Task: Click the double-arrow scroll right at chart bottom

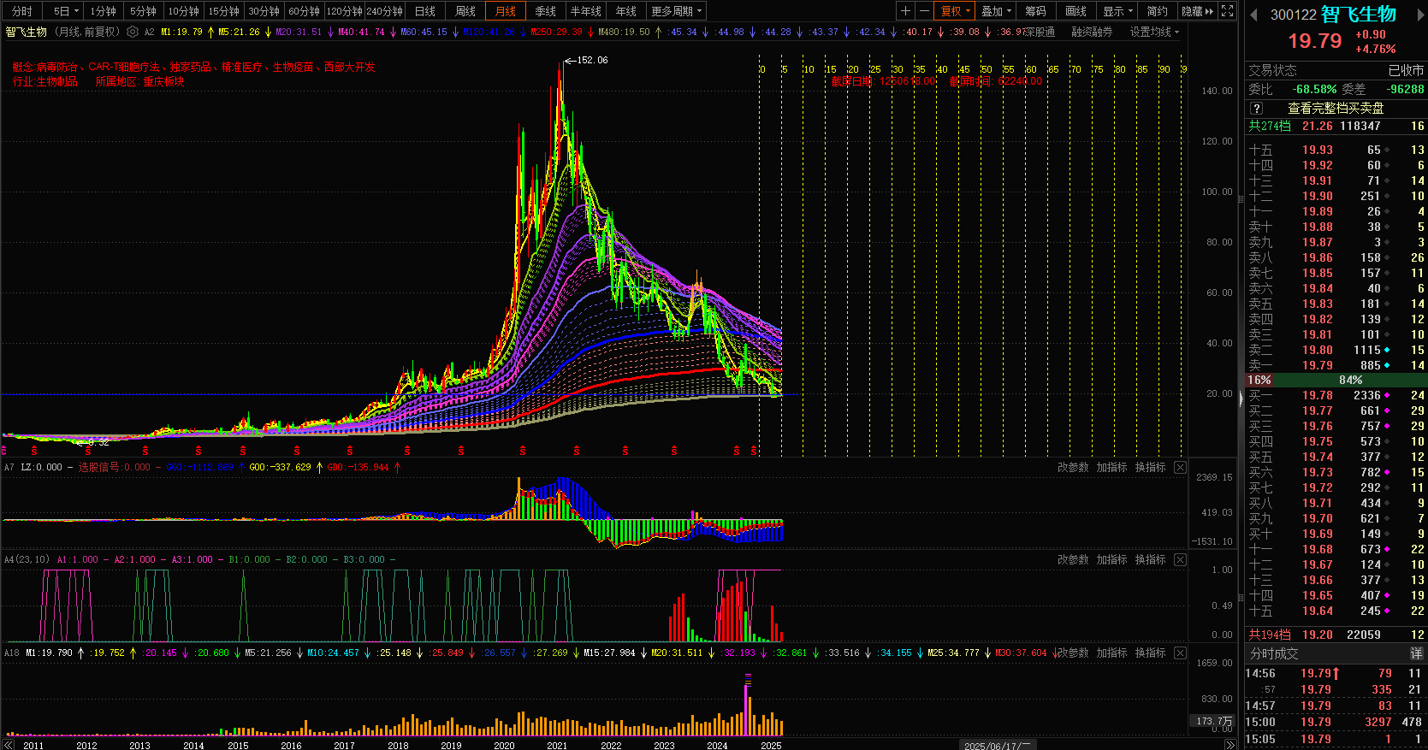Action: (1230, 746)
